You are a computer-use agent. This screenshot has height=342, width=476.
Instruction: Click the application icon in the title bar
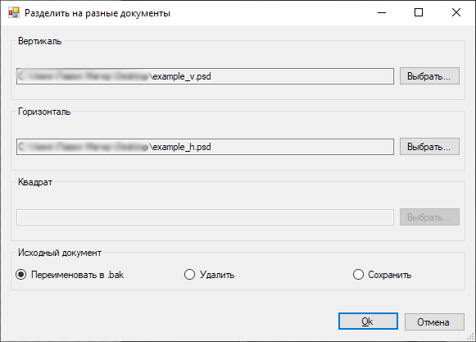[x=14, y=13]
